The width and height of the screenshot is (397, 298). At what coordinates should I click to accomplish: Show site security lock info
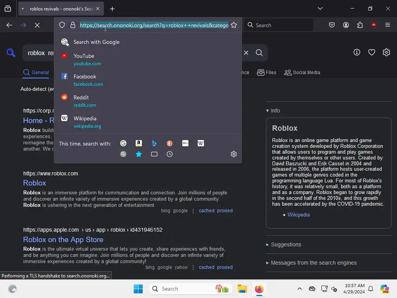pyautogui.click(x=72, y=25)
